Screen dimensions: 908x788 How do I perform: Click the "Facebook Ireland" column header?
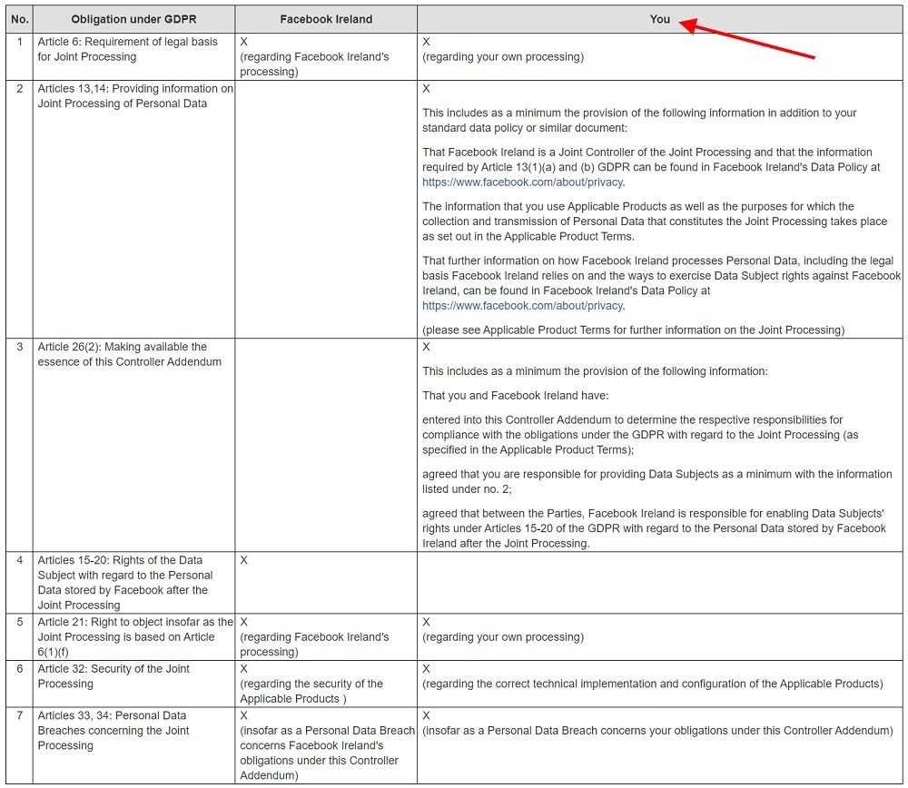[x=326, y=19]
